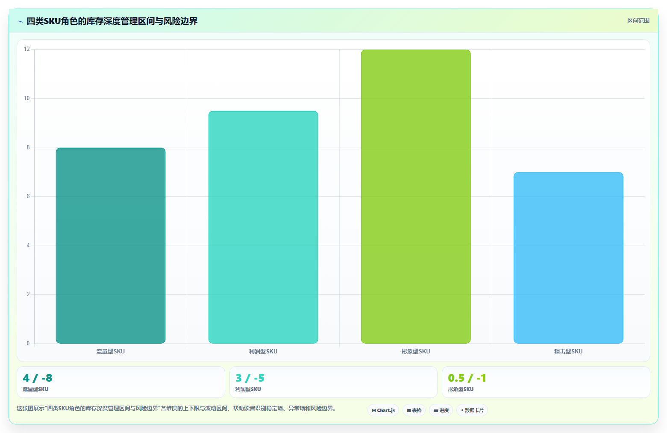Click the 区间范围 label in the header
Image resolution: width=667 pixels, height=433 pixels.
638,21
